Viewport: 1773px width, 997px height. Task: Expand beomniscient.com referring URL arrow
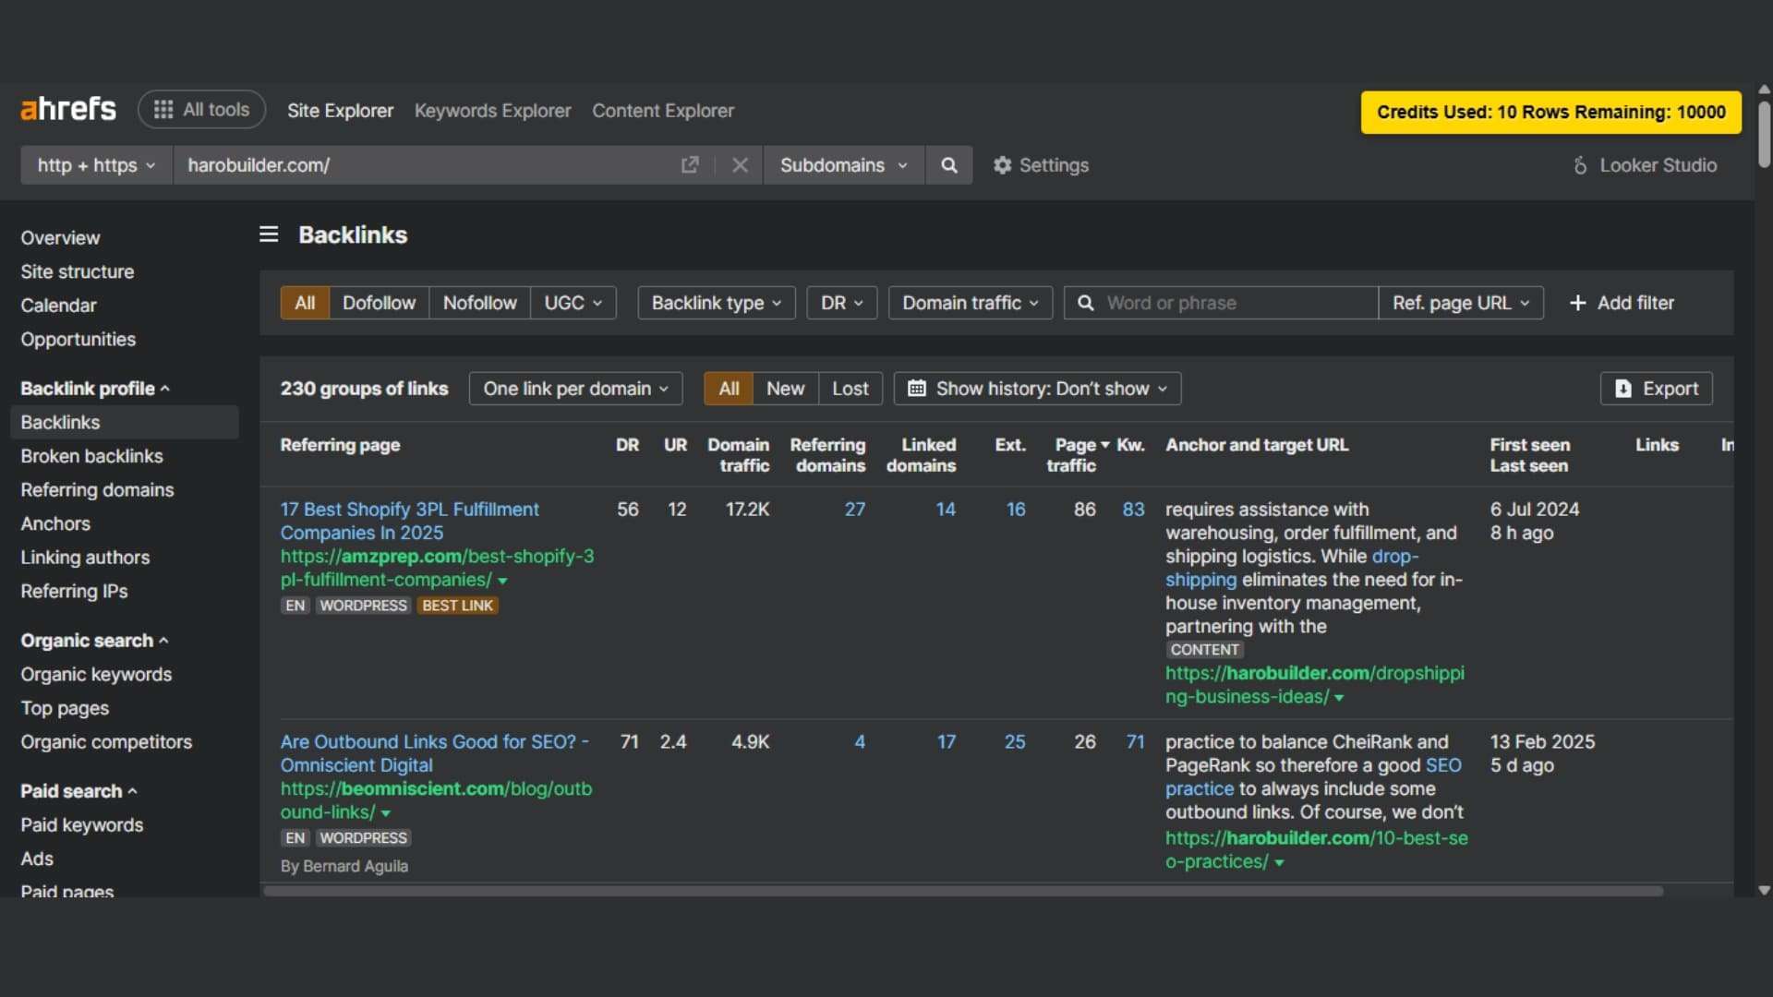[x=386, y=814]
